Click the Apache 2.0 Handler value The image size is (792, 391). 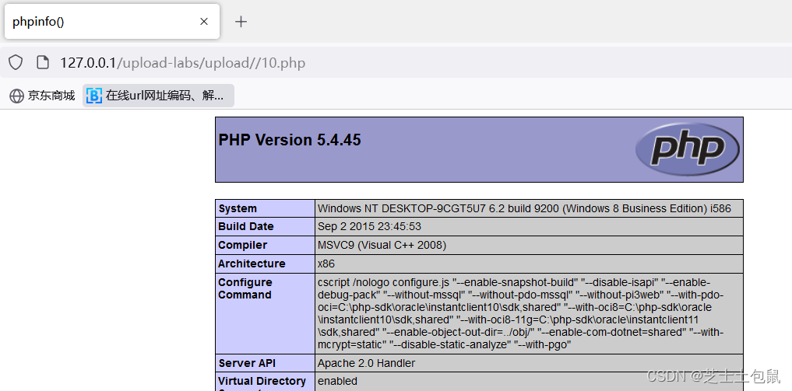tap(366, 363)
